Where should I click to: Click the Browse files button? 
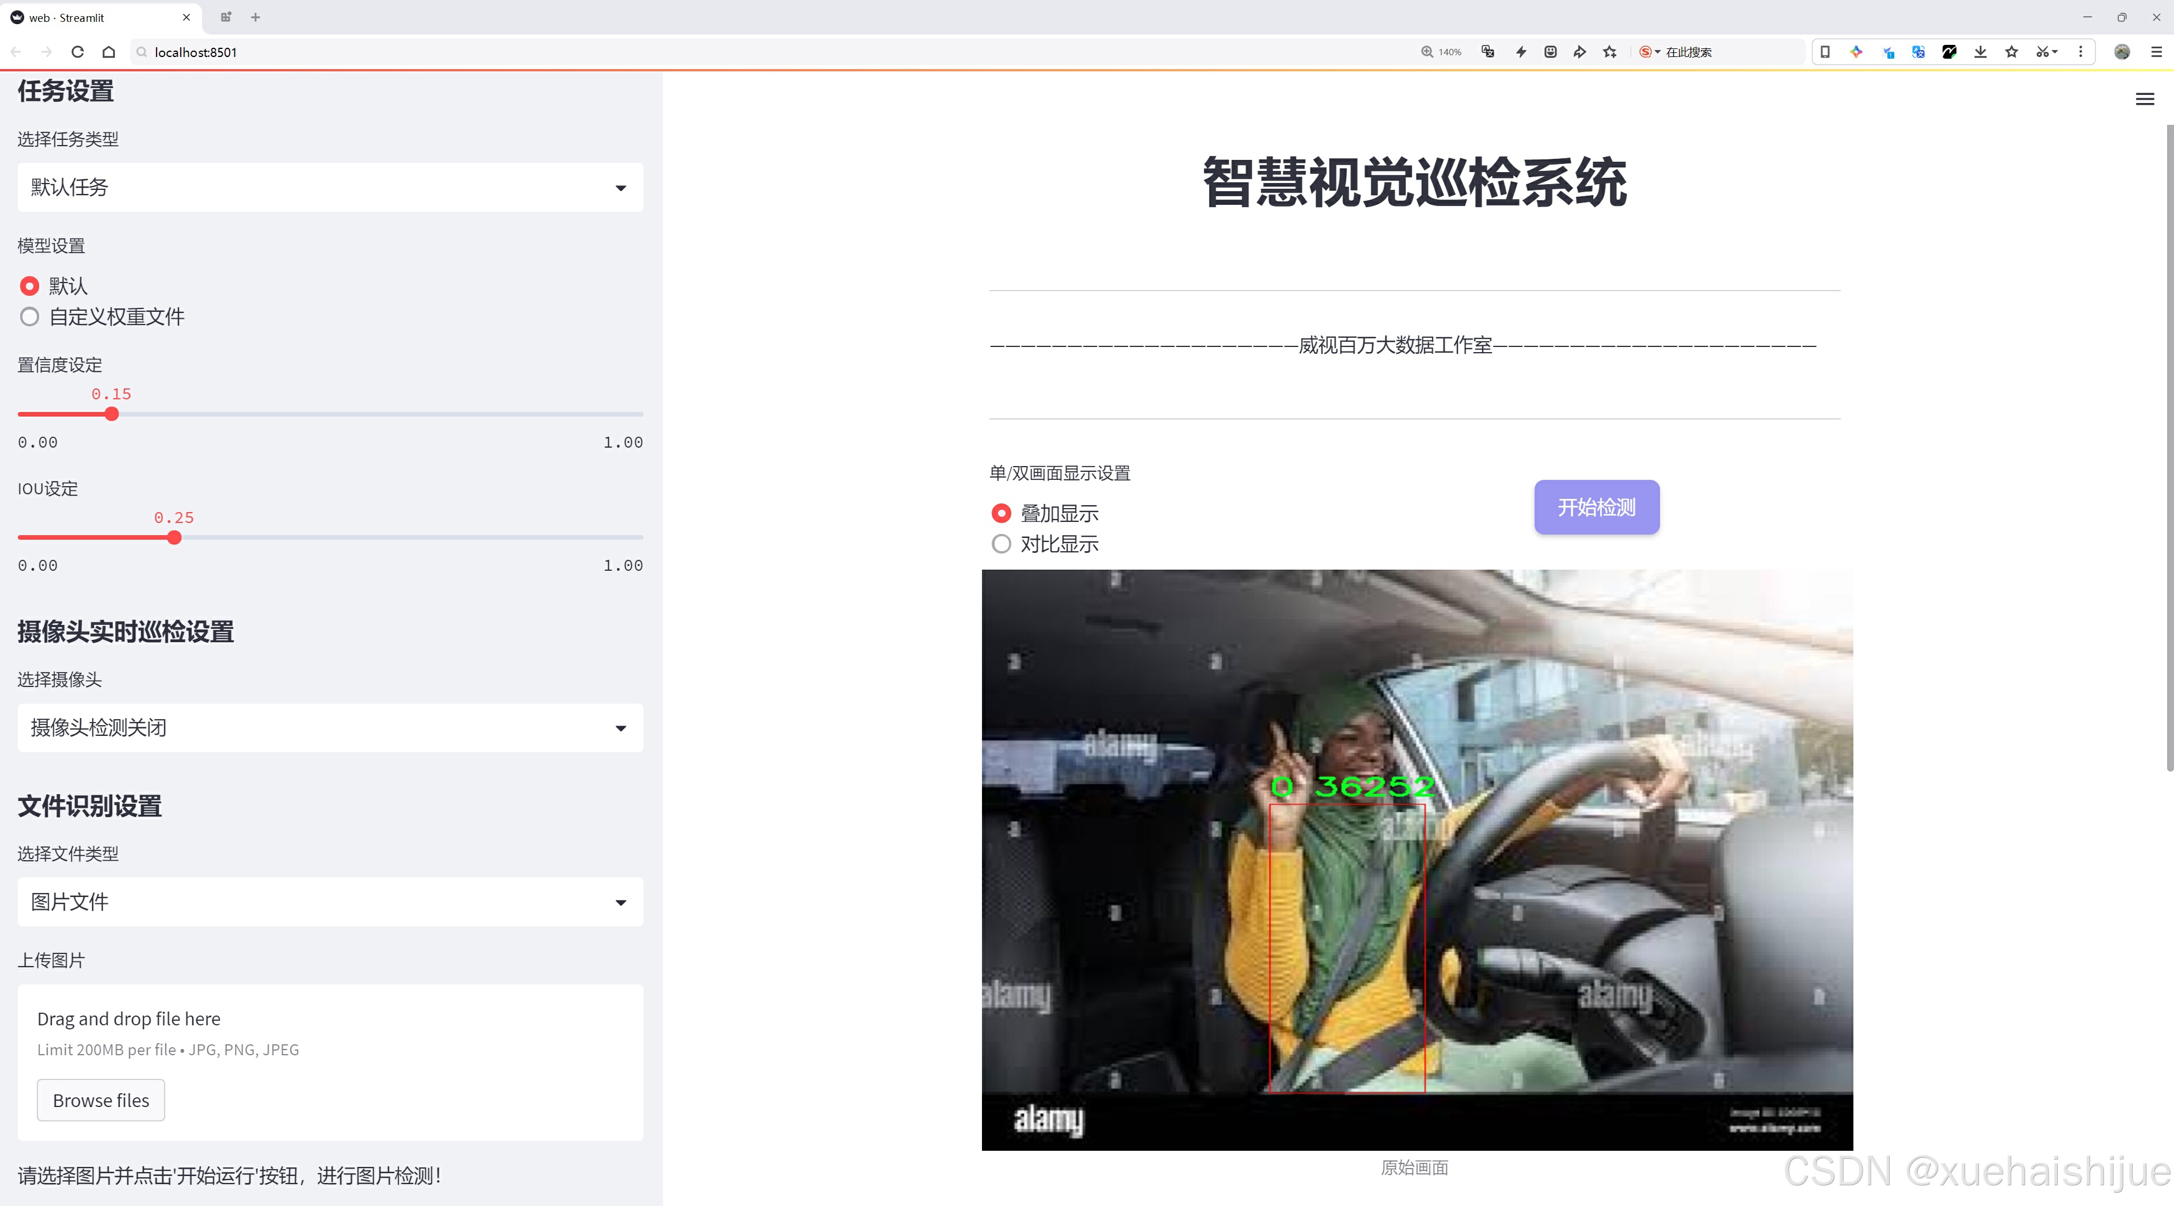pyautogui.click(x=100, y=1101)
